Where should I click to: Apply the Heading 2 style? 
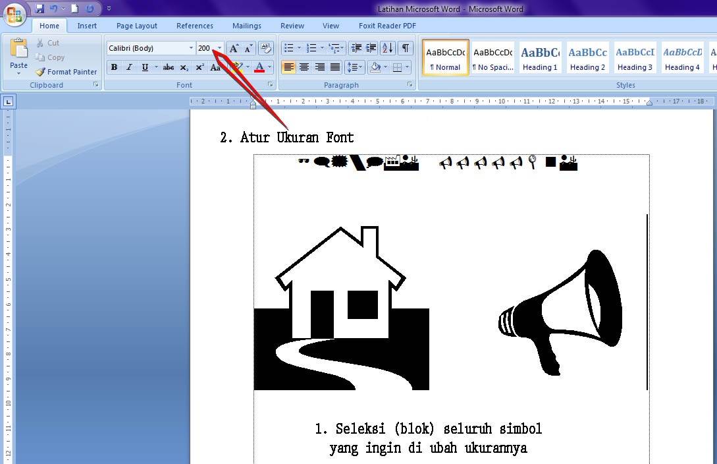[x=587, y=57]
